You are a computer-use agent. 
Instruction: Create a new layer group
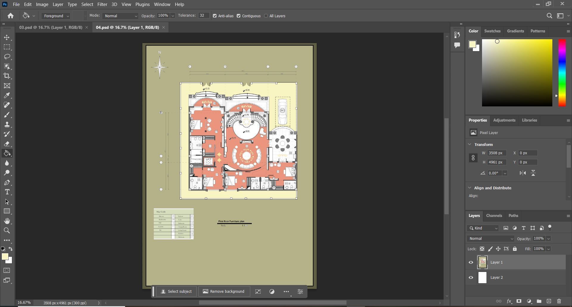539,301
